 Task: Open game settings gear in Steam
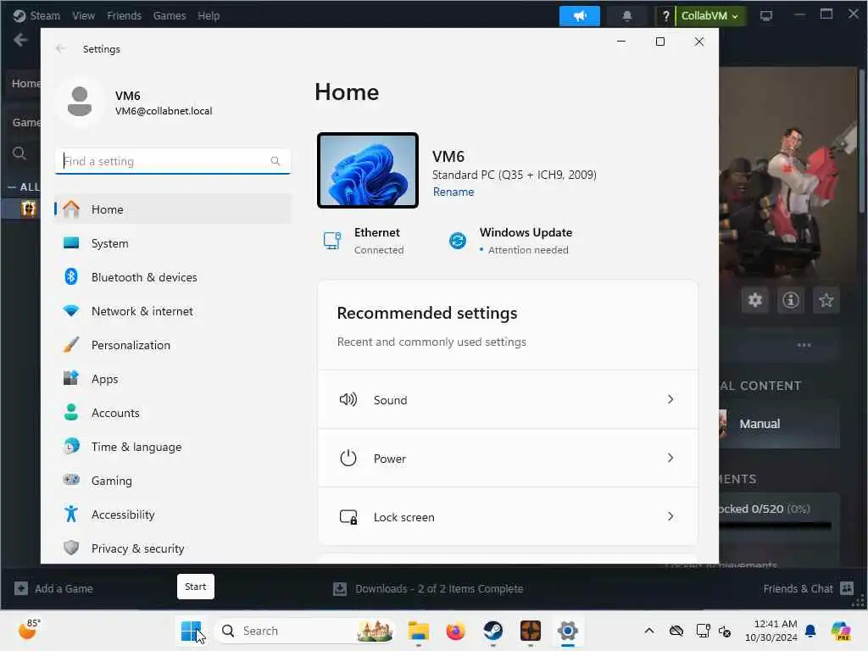755,300
